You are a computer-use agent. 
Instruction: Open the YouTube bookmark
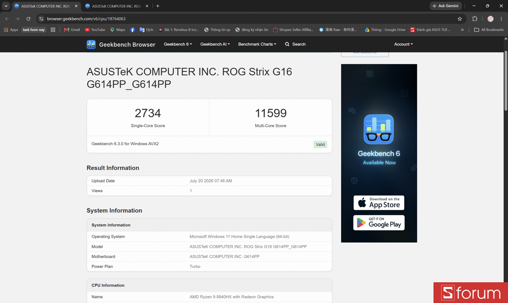click(95, 30)
